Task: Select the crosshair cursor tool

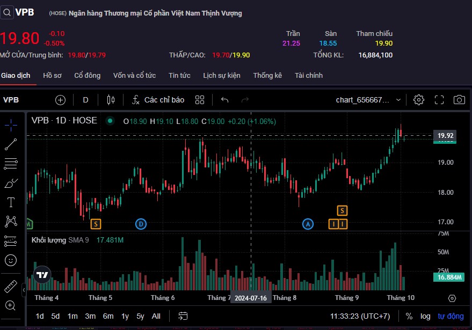Action: click(x=11, y=124)
